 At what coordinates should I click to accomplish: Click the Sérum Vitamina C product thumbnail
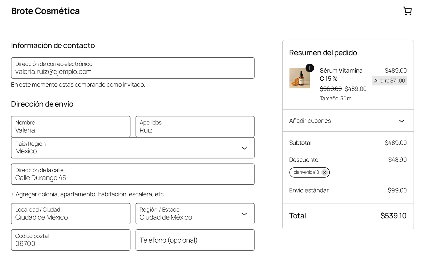click(x=299, y=78)
